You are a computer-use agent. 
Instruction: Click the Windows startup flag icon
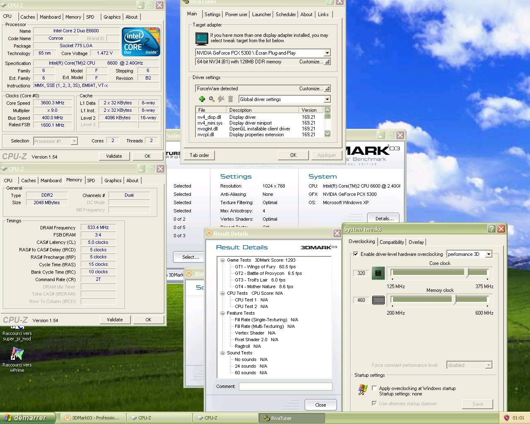point(363,390)
